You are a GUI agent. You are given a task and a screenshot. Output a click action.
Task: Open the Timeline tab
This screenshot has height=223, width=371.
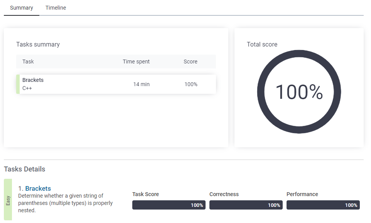pos(56,8)
